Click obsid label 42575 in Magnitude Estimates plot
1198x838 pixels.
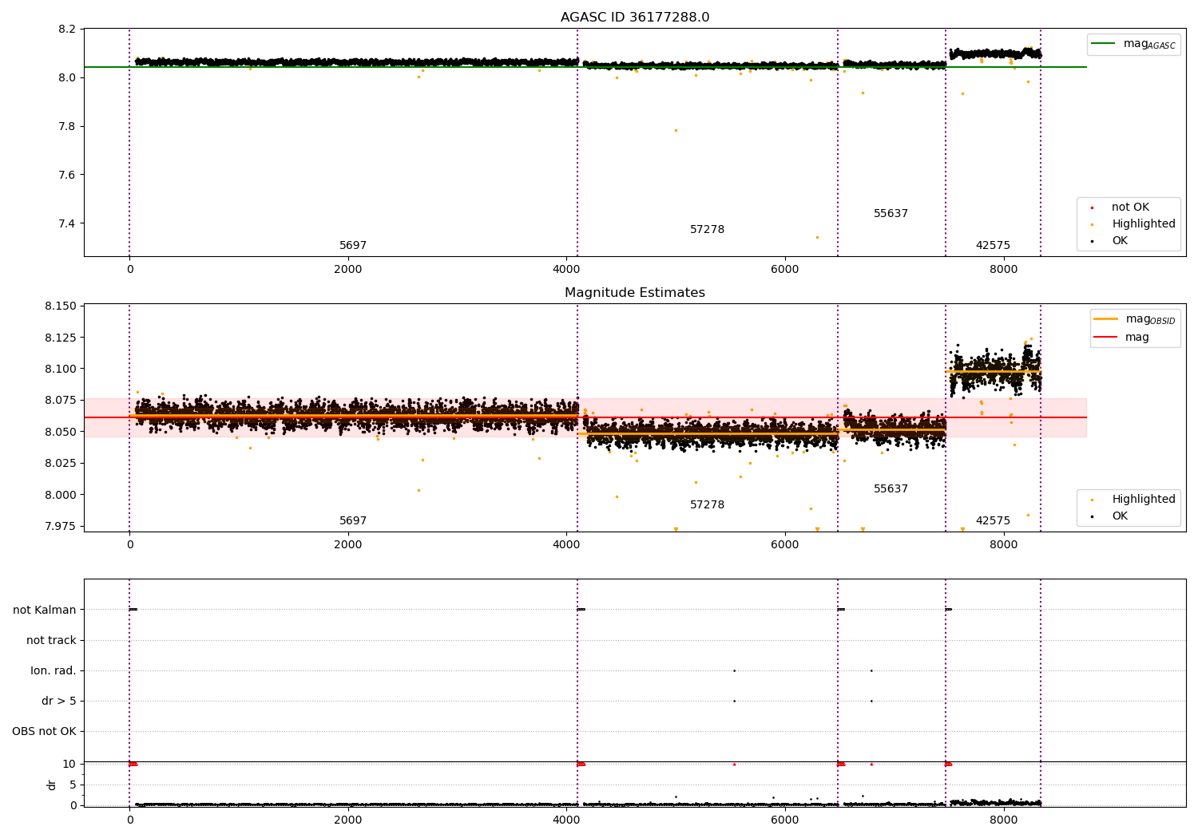click(x=993, y=521)
